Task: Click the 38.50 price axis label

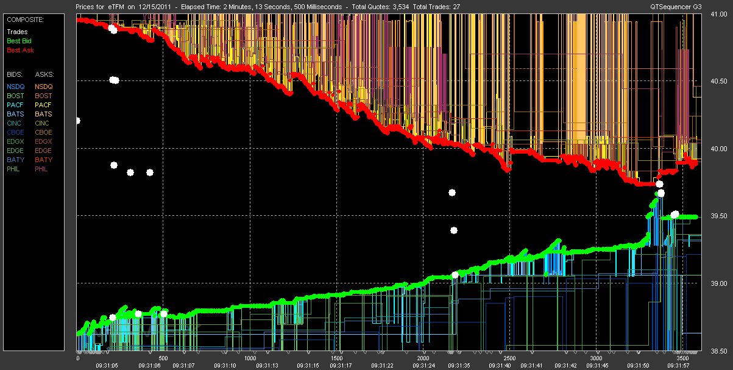Action: tap(719, 351)
